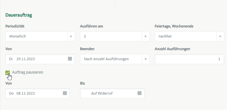Click the Feiertage, Wochenende field label
This screenshot has height=110, width=227.
[174, 26]
